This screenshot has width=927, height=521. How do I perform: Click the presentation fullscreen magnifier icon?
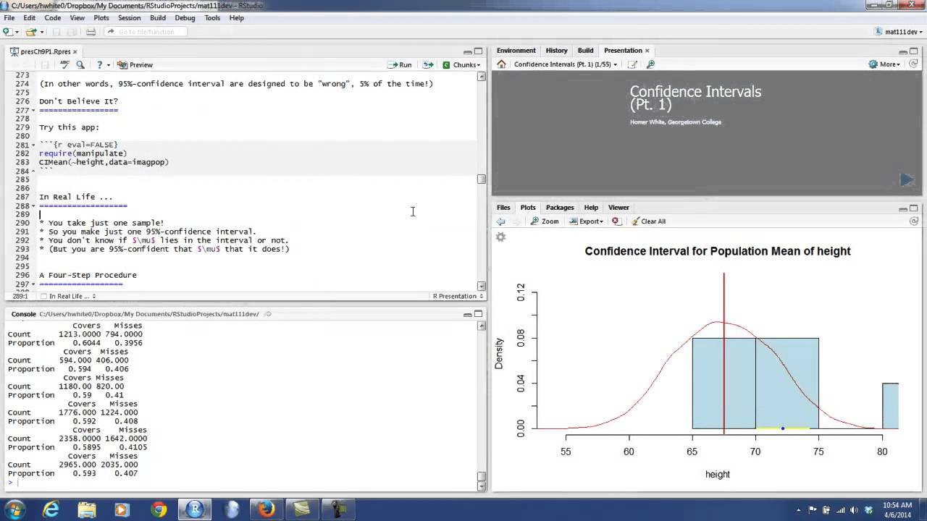point(650,64)
